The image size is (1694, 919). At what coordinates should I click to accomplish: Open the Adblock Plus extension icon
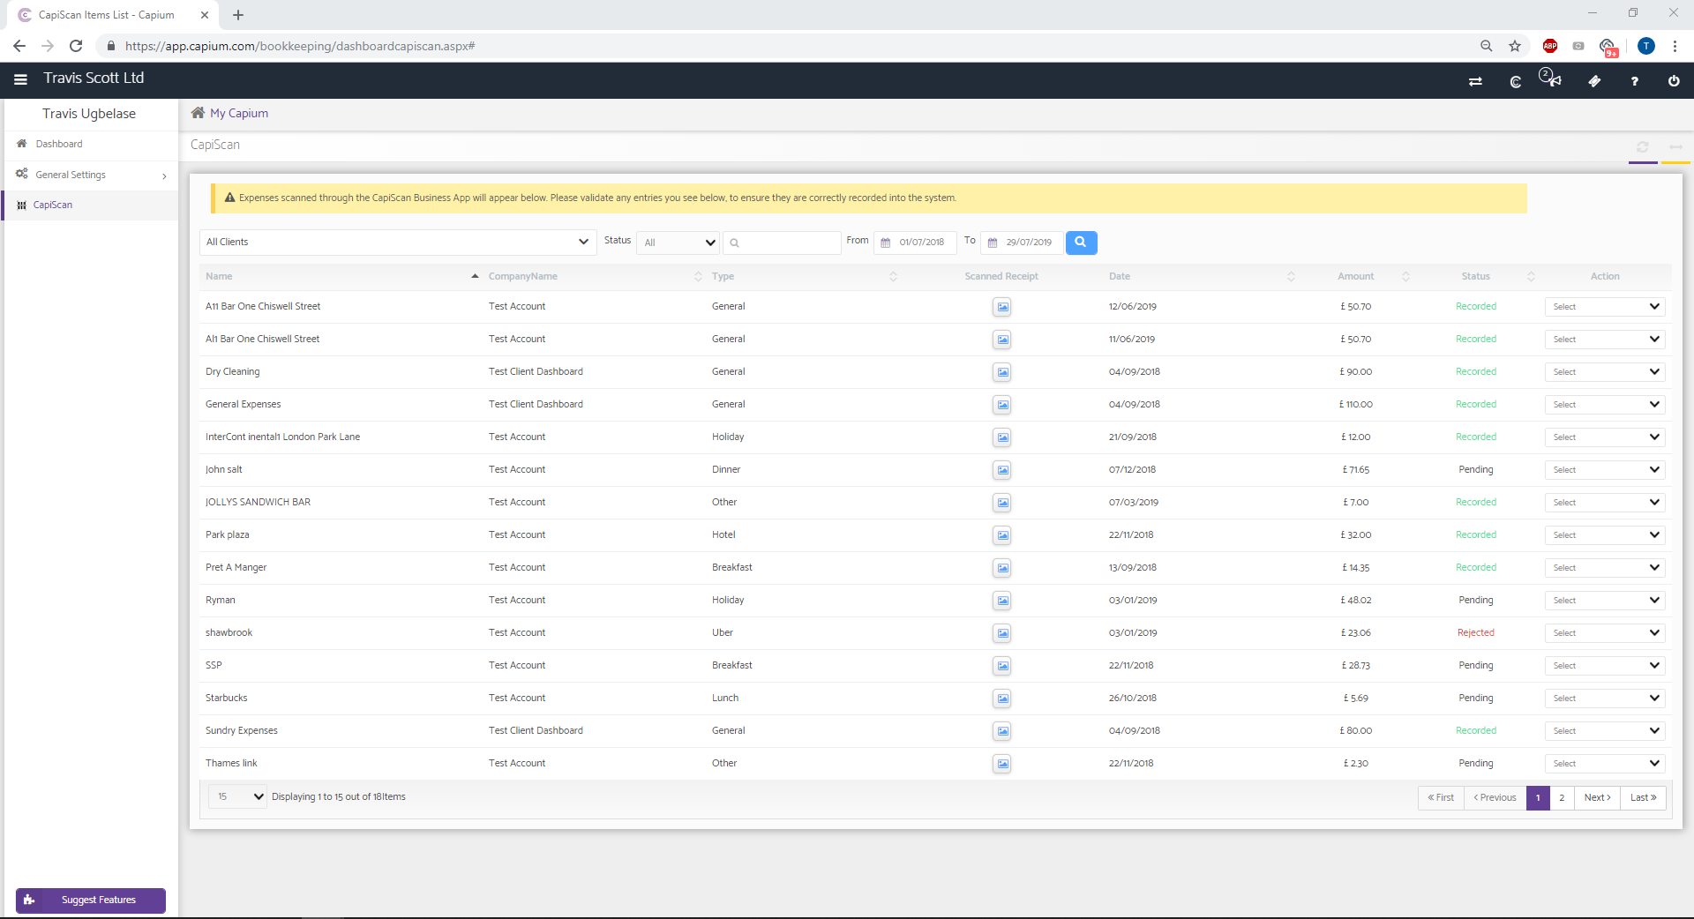[1550, 46]
